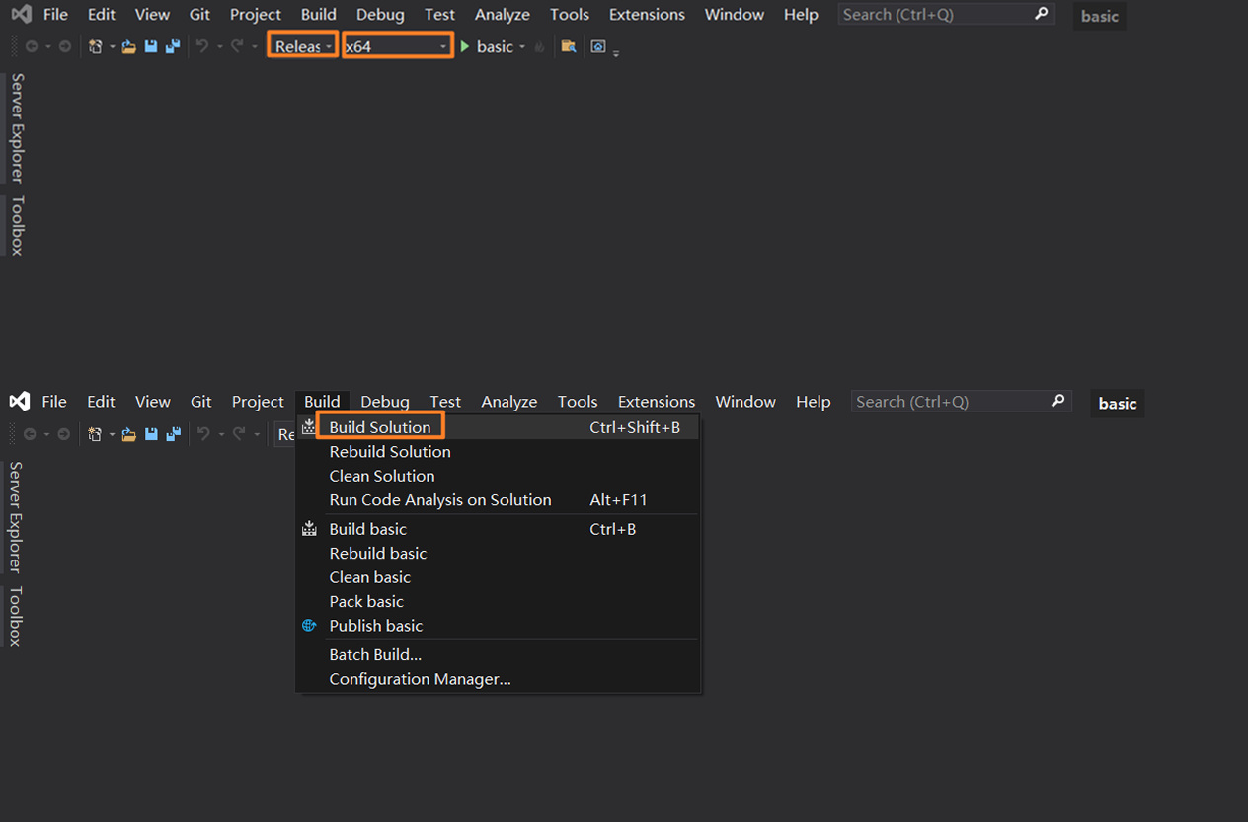Open the Extensions menu in top window
Viewport: 1248px width, 822px height.
[647, 15]
